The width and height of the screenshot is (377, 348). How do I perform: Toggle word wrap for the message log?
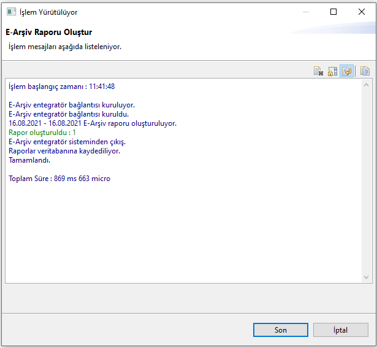click(x=346, y=71)
